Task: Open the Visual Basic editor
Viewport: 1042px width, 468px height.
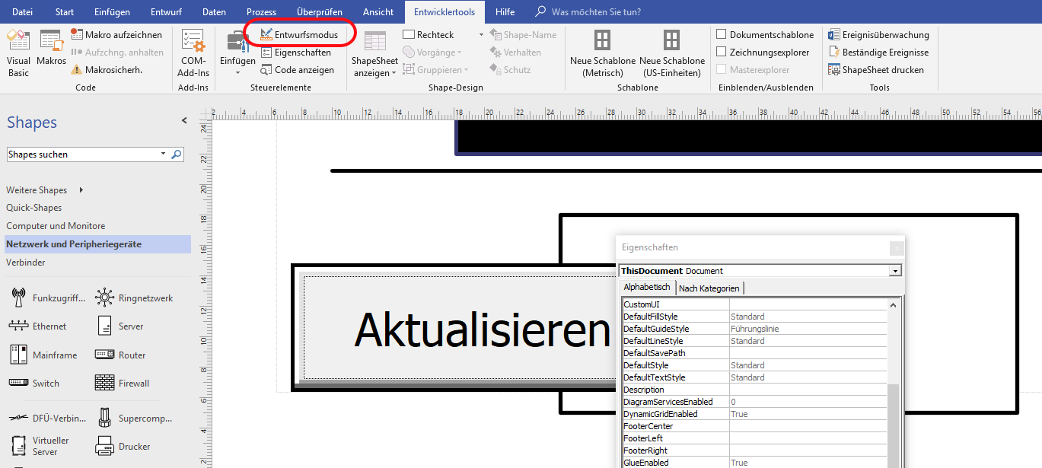Action: pyautogui.click(x=19, y=52)
